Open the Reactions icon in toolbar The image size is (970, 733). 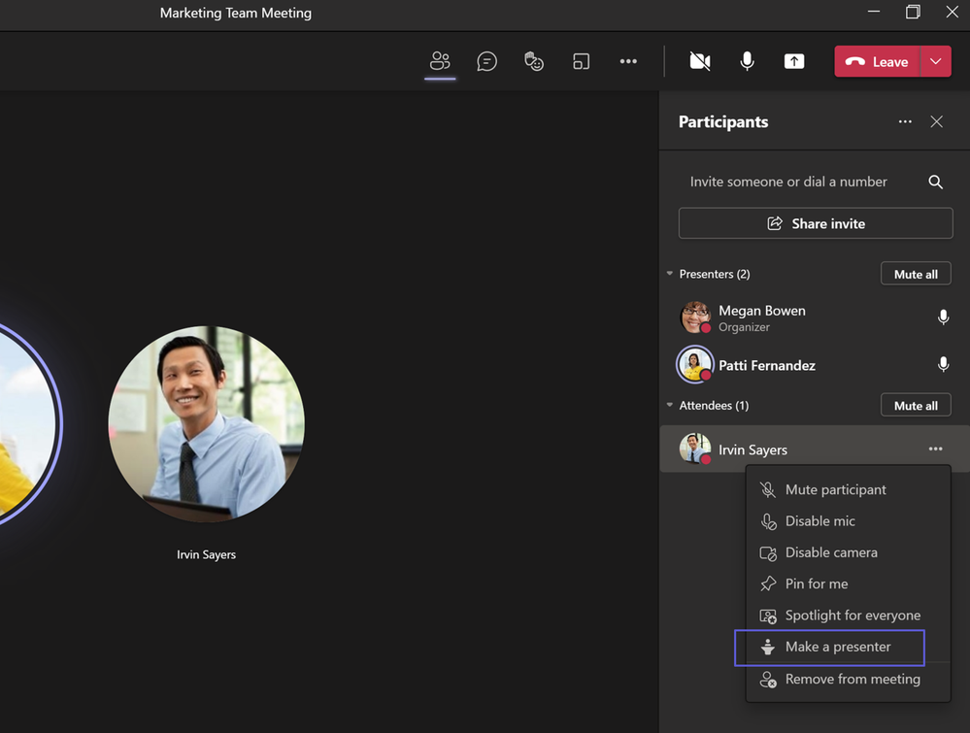click(x=534, y=61)
